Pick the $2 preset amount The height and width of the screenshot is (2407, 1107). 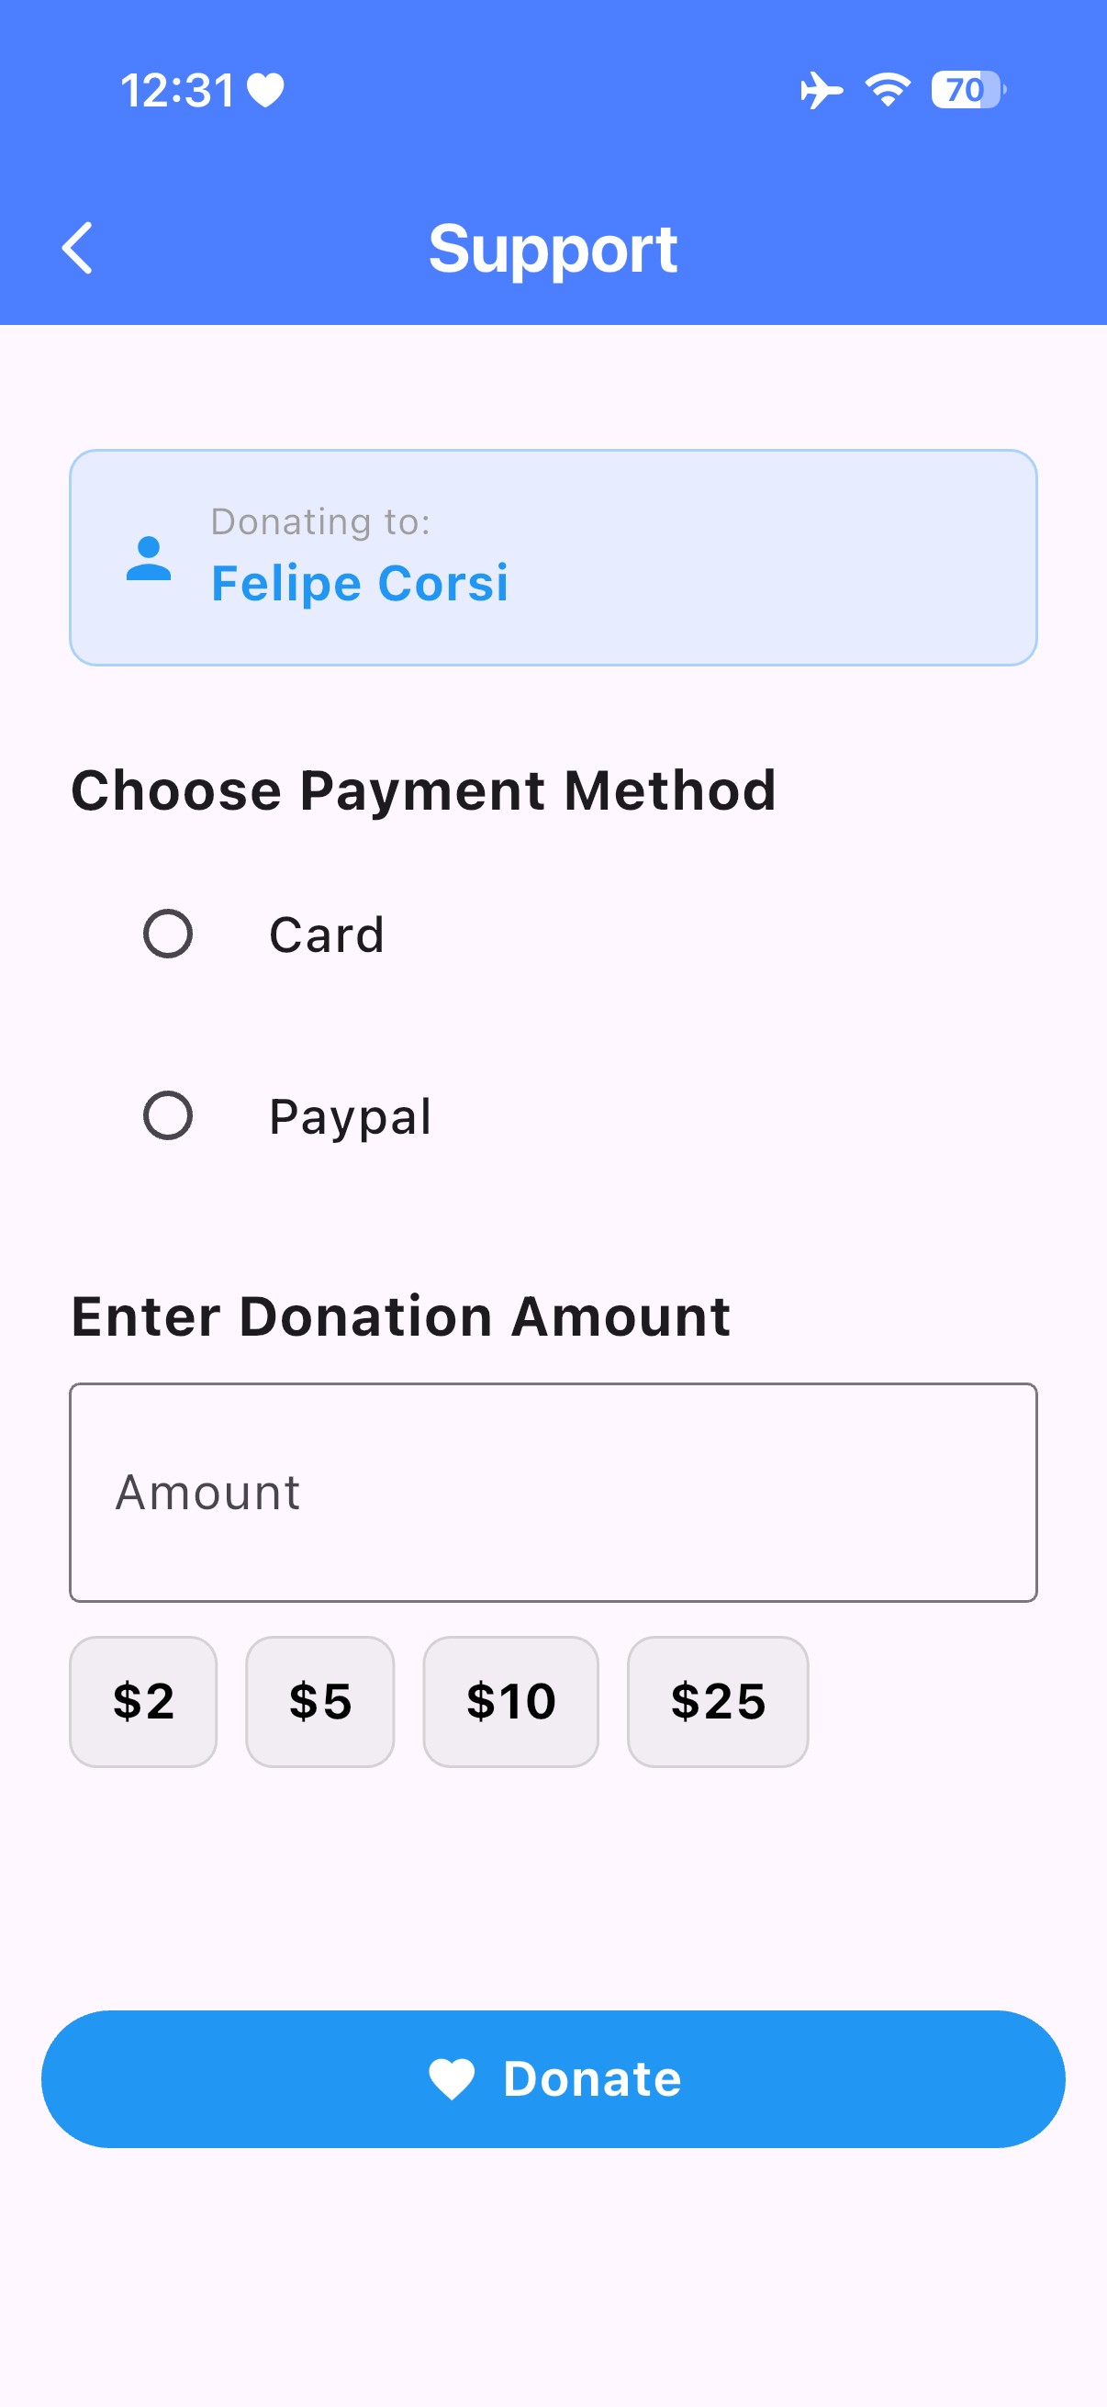(x=143, y=1702)
